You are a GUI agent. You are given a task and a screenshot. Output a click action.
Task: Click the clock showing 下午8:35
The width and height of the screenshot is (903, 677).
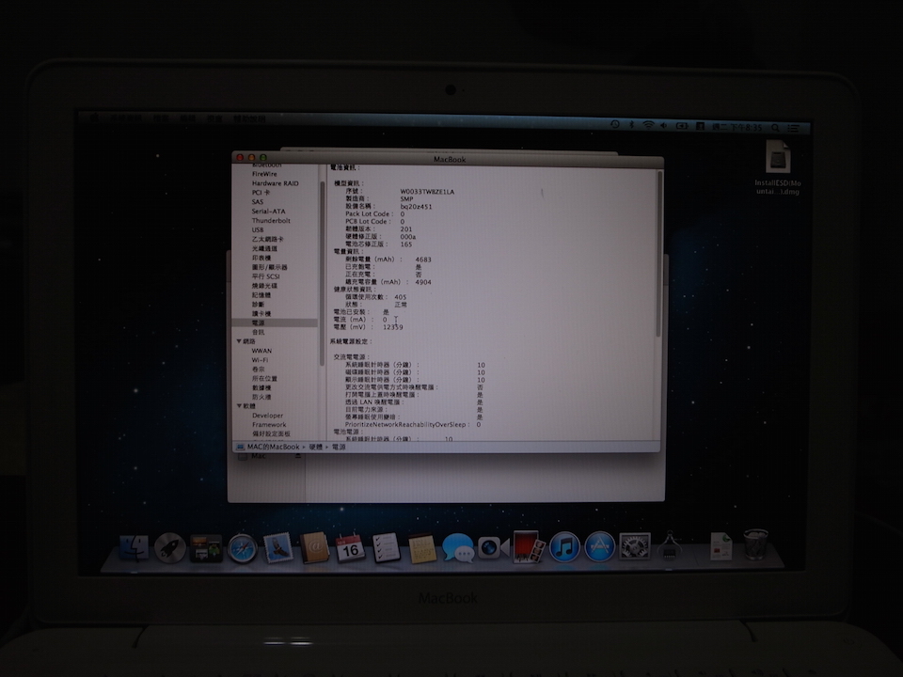737,127
